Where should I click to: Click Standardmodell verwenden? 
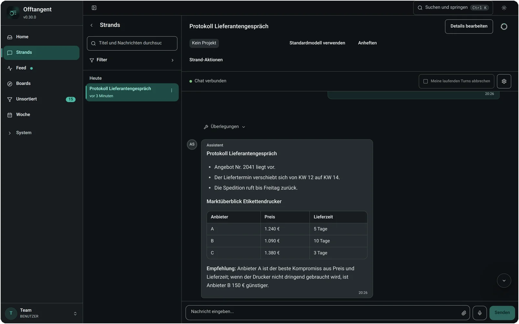317,43
